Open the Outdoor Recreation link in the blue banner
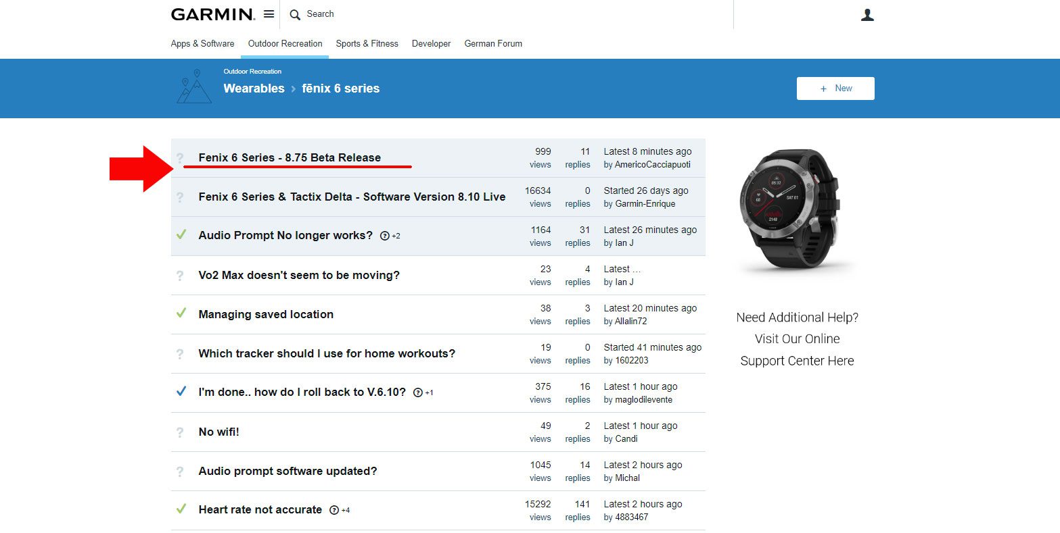 [252, 72]
